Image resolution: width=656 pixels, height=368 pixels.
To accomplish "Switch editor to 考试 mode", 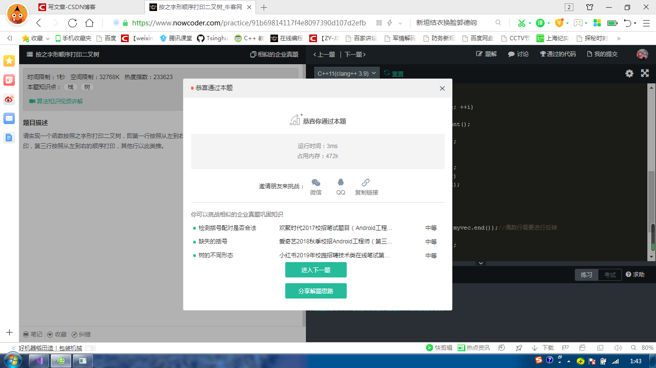I will tap(609, 275).
